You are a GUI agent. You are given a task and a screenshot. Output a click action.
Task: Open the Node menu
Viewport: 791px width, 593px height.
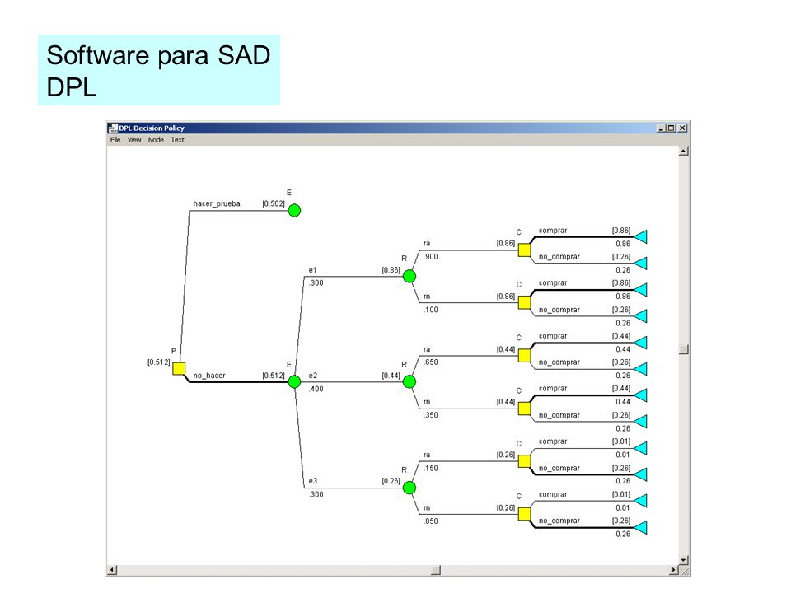[x=156, y=140]
